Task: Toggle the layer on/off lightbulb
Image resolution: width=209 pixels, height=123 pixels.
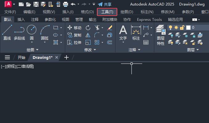Action: 170,28
